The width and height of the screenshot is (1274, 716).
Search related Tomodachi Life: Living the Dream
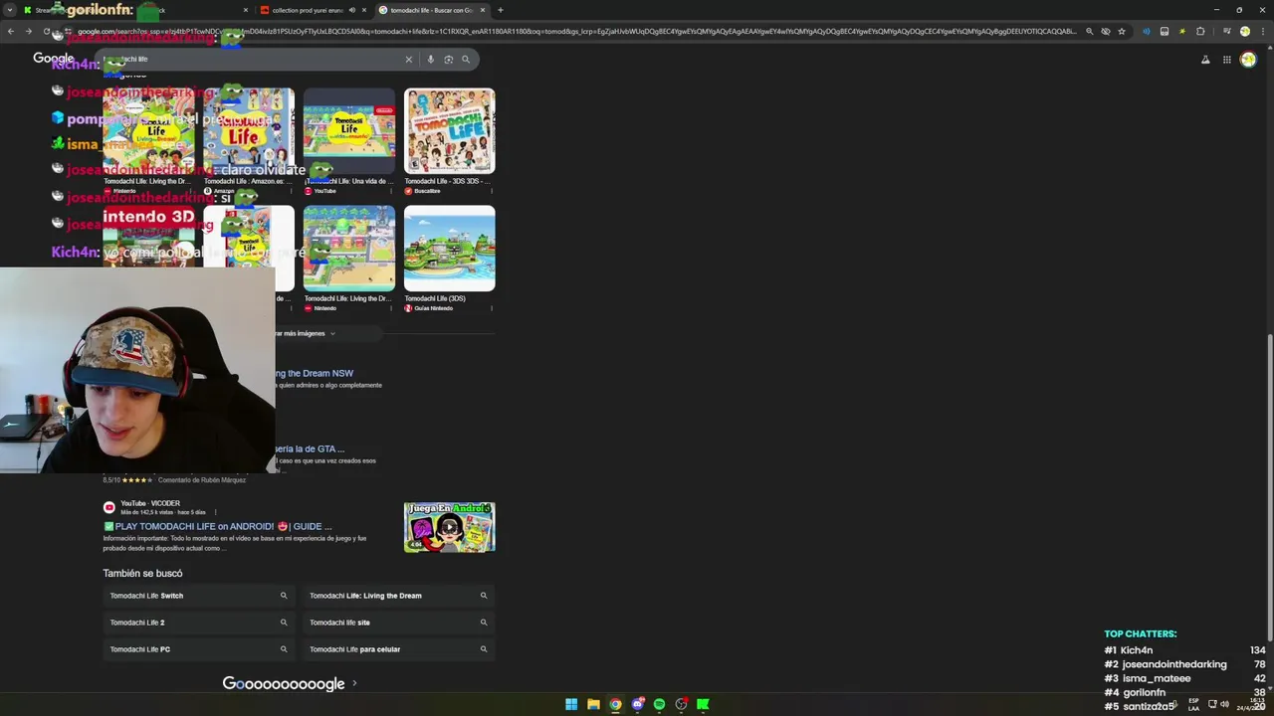pos(398,596)
